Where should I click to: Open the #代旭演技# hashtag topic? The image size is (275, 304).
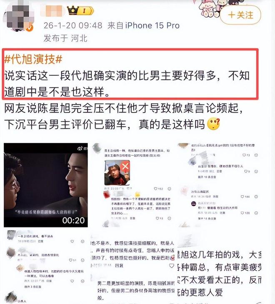[x=33, y=59]
